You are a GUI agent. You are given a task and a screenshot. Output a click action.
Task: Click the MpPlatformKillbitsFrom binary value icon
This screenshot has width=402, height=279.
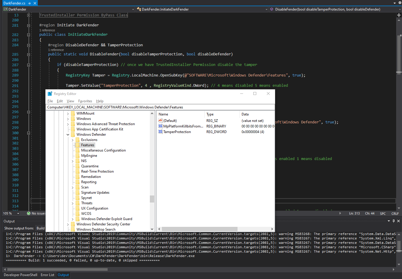click(x=160, y=126)
